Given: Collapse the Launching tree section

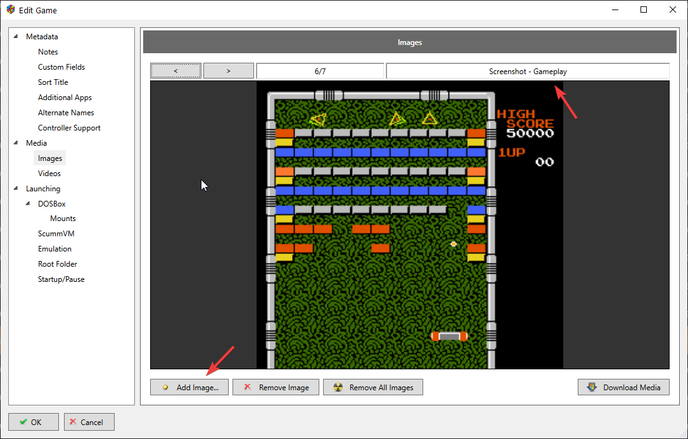Looking at the screenshot, I should 16,188.
